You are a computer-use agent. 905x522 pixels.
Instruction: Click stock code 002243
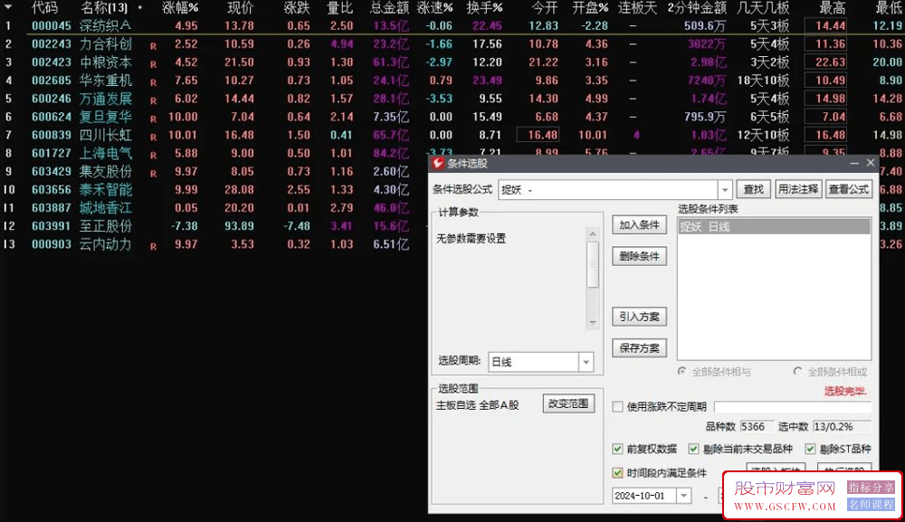coord(52,43)
